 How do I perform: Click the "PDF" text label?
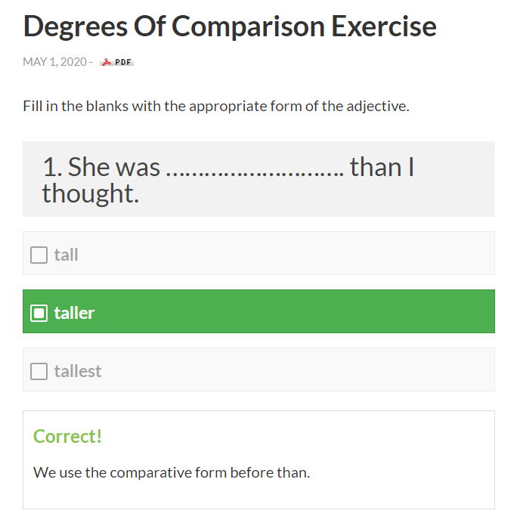pyautogui.click(x=124, y=62)
